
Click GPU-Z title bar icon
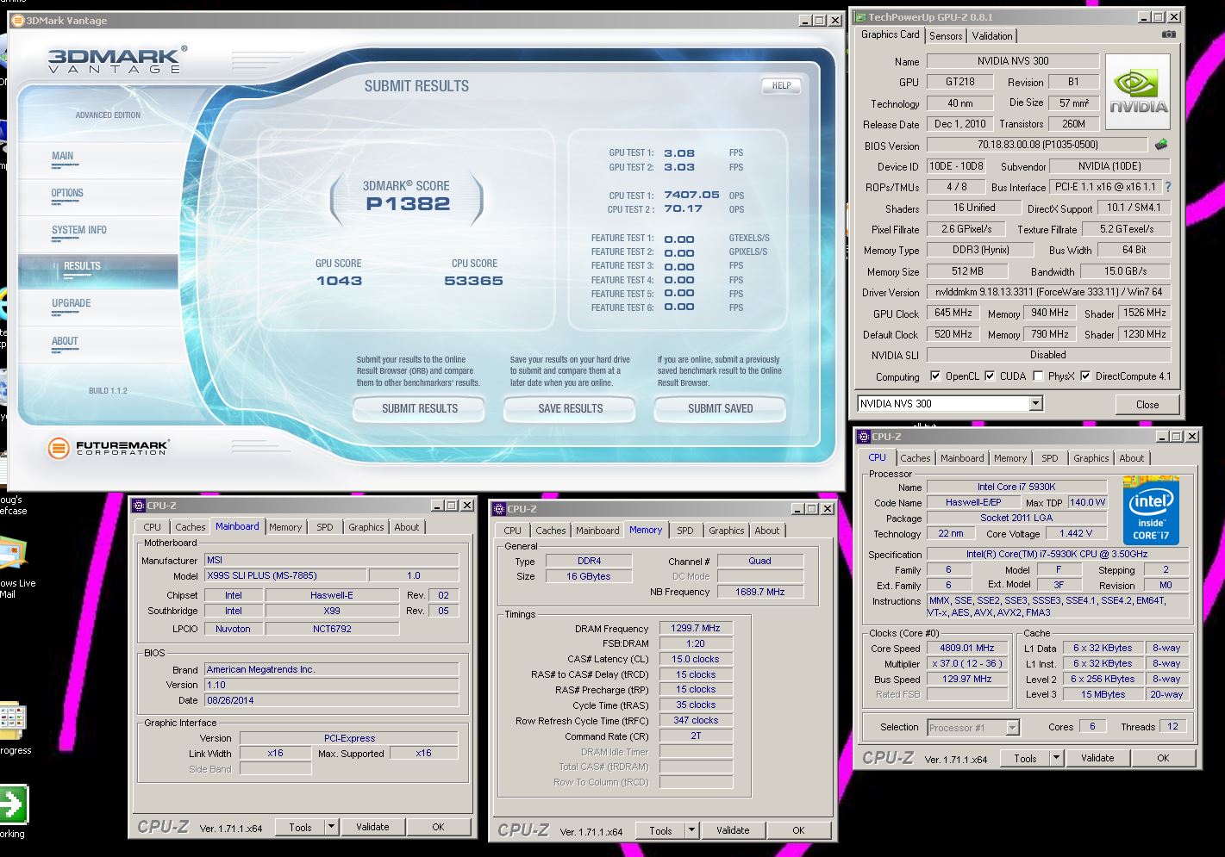(860, 16)
